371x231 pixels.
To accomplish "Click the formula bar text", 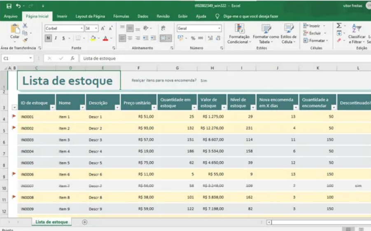I will 99,58.
